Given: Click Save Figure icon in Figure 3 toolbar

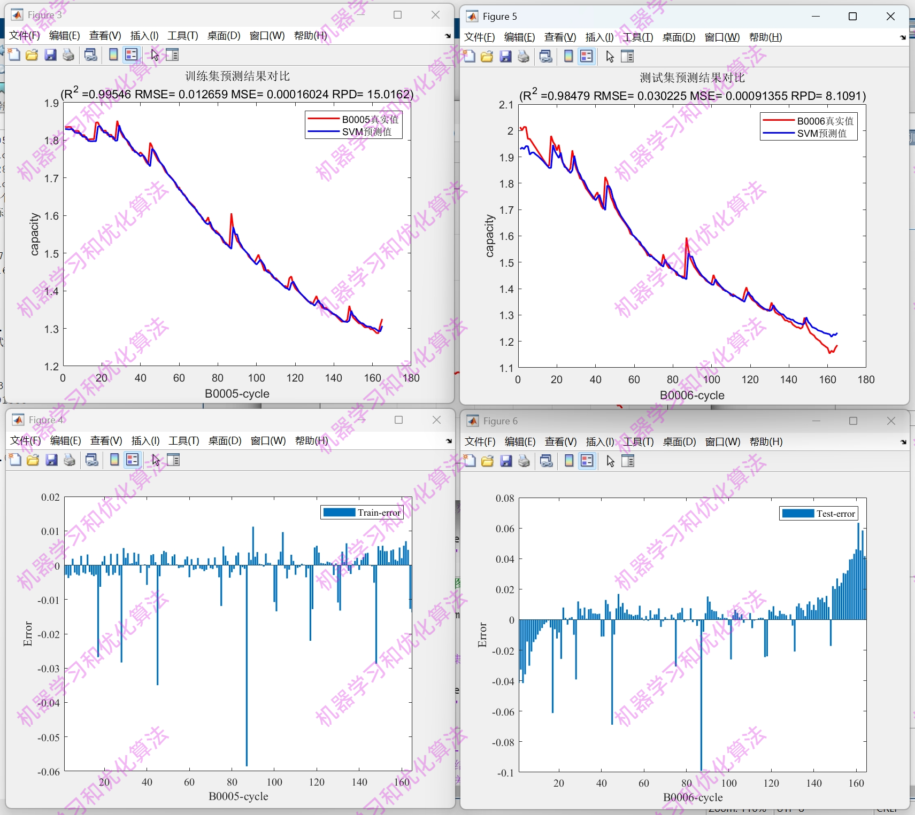Looking at the screenshot, I should pyautogui.click(x=50, y=55).
